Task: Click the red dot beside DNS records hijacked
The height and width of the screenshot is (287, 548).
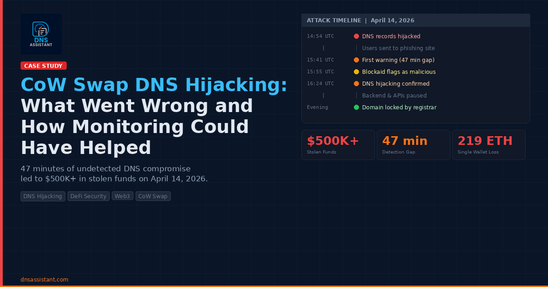Action: [x=356, y=36]
